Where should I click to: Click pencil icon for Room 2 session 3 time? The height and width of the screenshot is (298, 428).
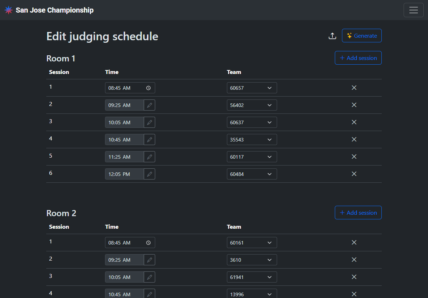point(149,277)
